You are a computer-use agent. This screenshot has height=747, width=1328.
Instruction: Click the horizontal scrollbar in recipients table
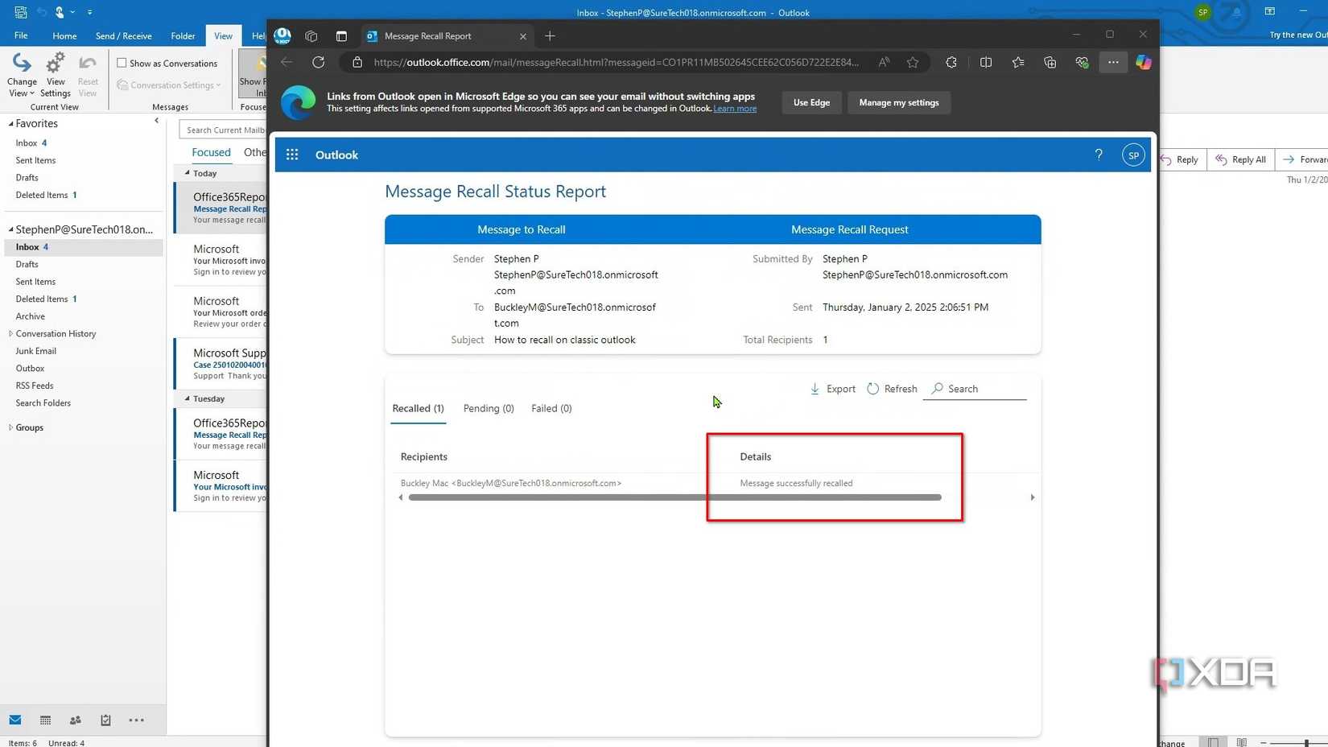674,497
